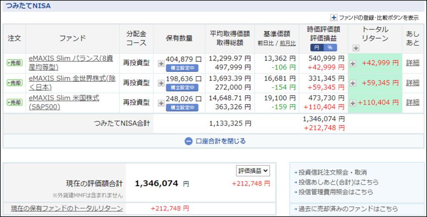Click 積立設定中 badge under 404,879 口
The image size is (427, 217).
coord(182,68)
